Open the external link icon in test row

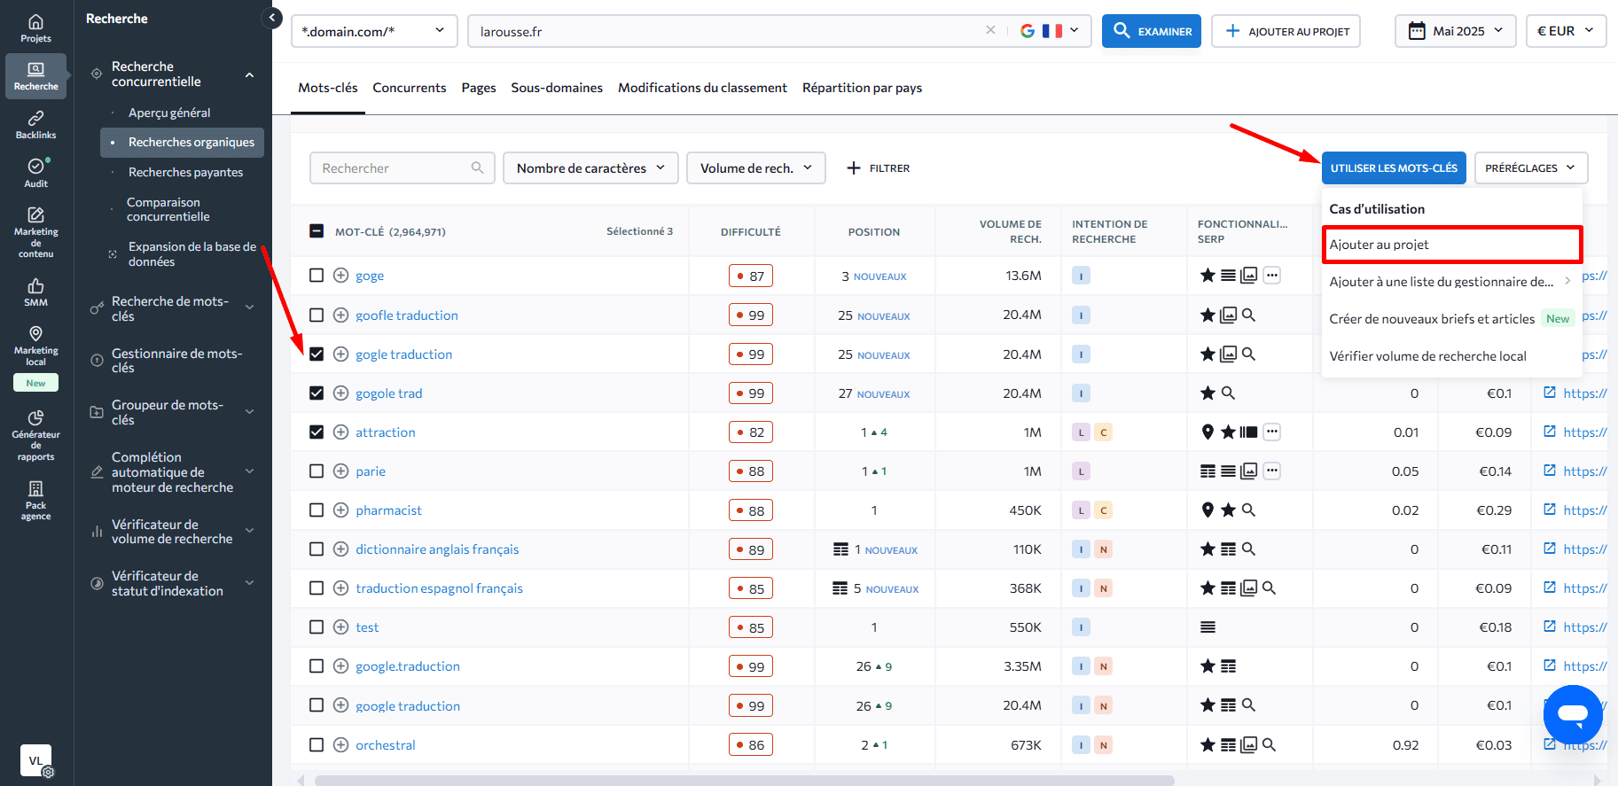(x=1550, y=626)
